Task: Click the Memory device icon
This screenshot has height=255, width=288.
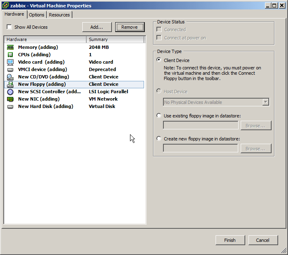Action: point(10,47)
